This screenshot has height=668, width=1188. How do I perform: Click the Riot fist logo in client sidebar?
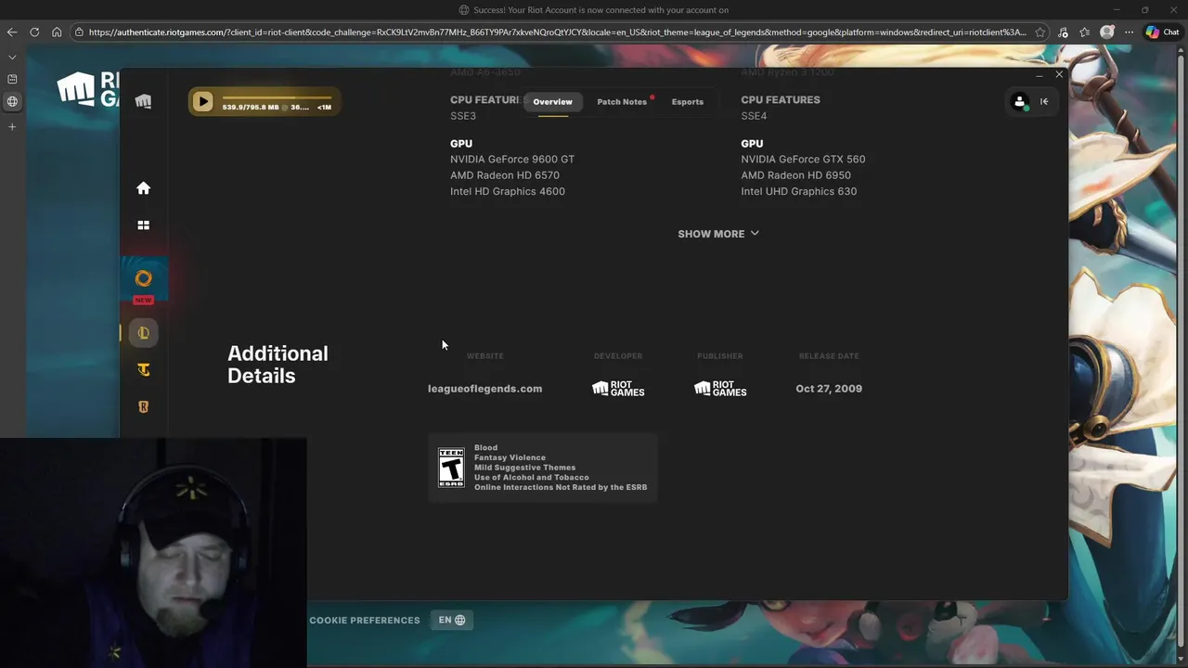(x=143, y=101)
